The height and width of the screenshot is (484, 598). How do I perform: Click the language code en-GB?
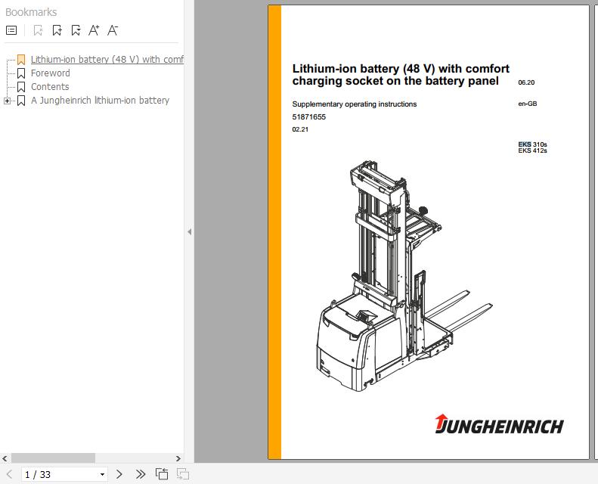(528, 104)
